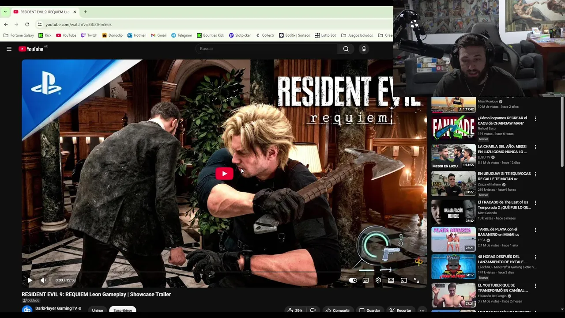This screenshot has height=318, width=565.
Task: Enter fullscreen mode
Action: [x=416, y=280]
